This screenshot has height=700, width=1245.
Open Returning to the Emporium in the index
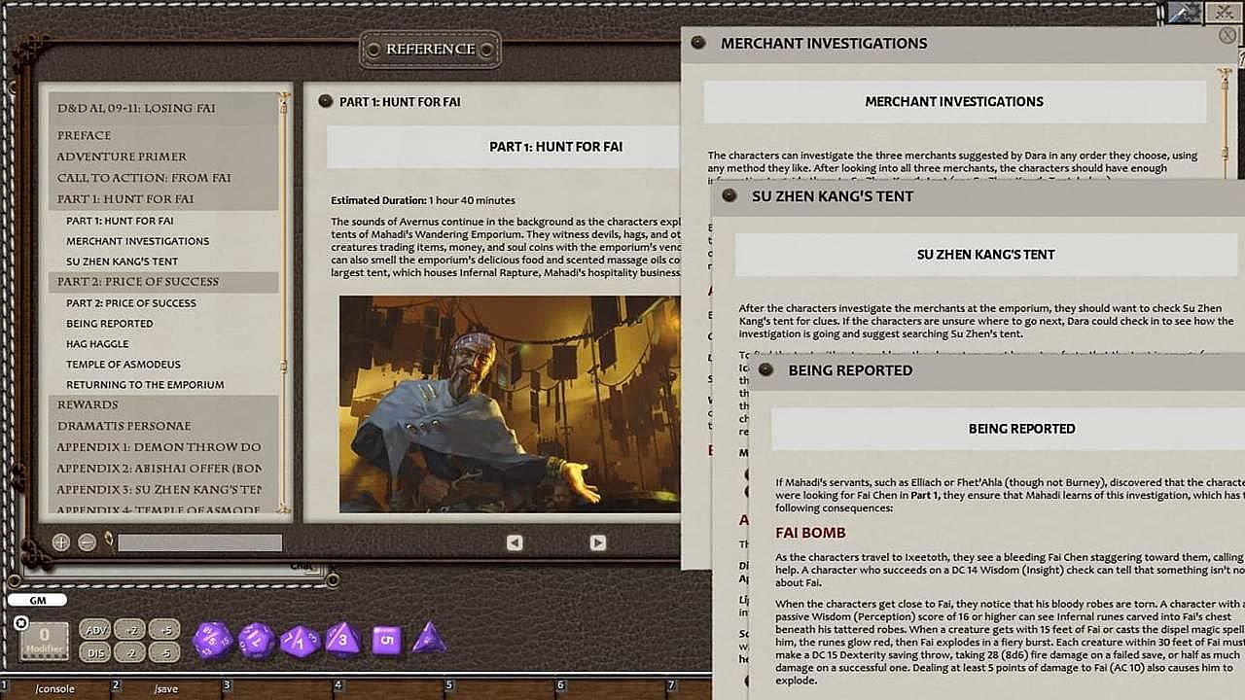145,385
